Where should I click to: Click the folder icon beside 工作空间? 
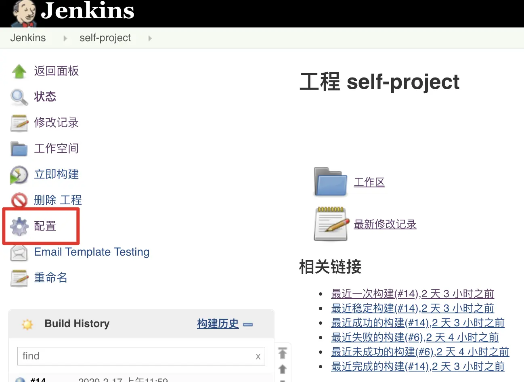pos(19,149)
